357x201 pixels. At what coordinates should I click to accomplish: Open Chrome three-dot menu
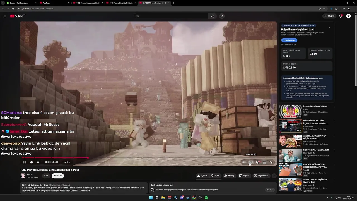pos(354,9)
